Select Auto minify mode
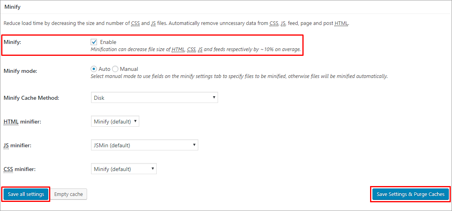Image resolution: width=452 pixels, height=211 pixels. (94, 69)
